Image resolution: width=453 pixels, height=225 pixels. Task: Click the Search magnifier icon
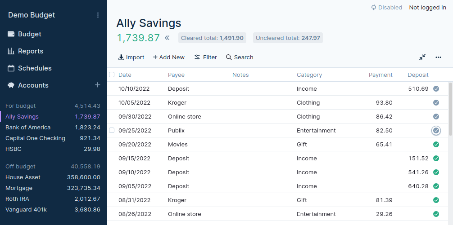[229, 57]
